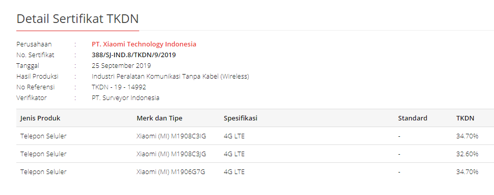Click verifier PT. Surveyor Indonesia text

pyautogui.click(x=125, y=98)
